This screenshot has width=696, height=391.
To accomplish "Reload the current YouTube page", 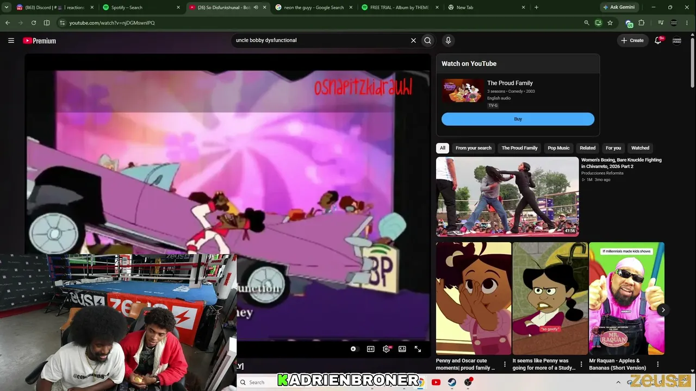I will [34, 23].
